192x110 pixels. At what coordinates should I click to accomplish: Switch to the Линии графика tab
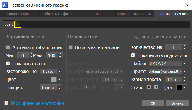coord(19,14)
